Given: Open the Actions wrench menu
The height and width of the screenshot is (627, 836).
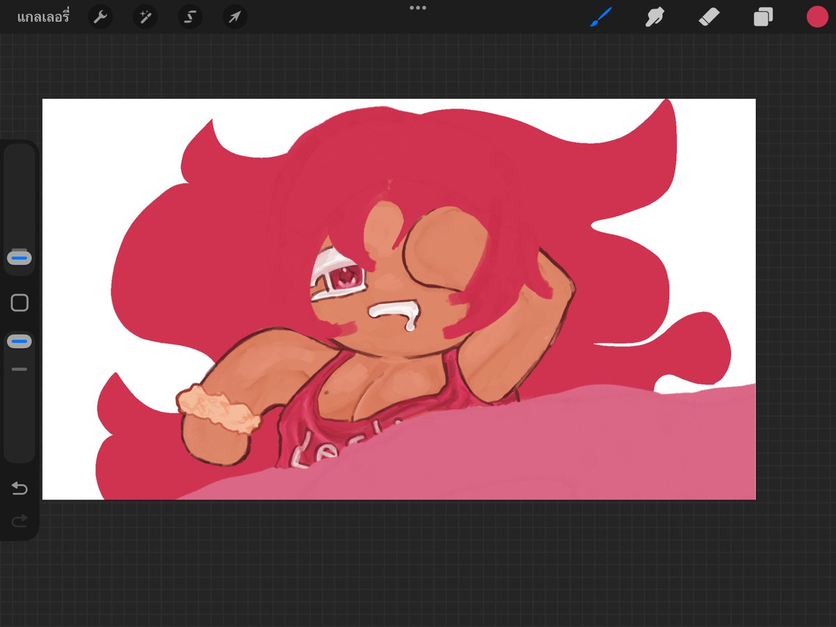Looking at the screenshot, I should click(x=101, y=17).
